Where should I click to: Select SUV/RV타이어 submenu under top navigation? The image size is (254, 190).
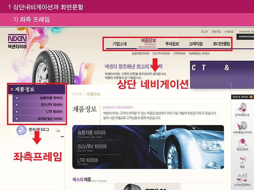click(161, 53)
